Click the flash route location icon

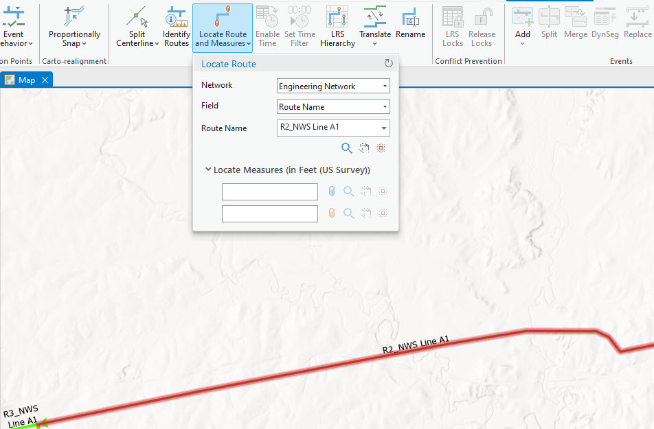click(x=383, y=147)
